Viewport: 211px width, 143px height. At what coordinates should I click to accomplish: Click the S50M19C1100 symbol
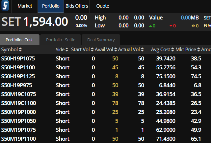pyautogui.click(x=18, y=103)
